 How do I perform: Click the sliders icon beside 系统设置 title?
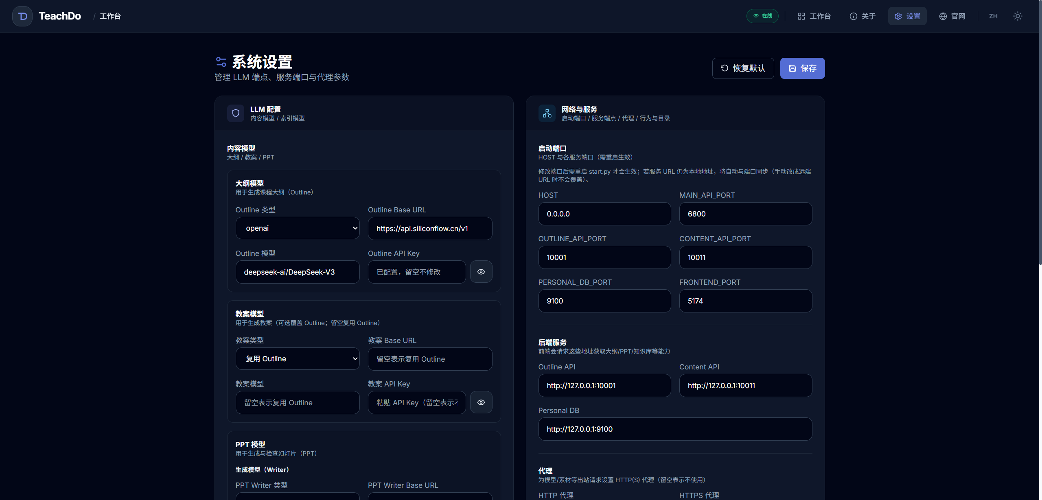[x=221, y=61]
